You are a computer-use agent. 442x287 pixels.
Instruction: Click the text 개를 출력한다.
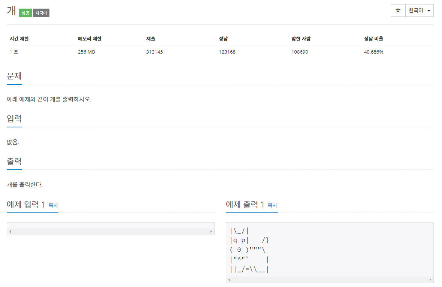tap(25, 185)
